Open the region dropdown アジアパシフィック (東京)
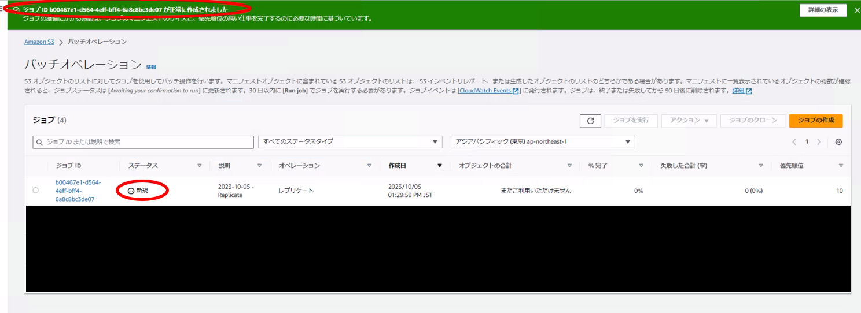 [542, 142]
